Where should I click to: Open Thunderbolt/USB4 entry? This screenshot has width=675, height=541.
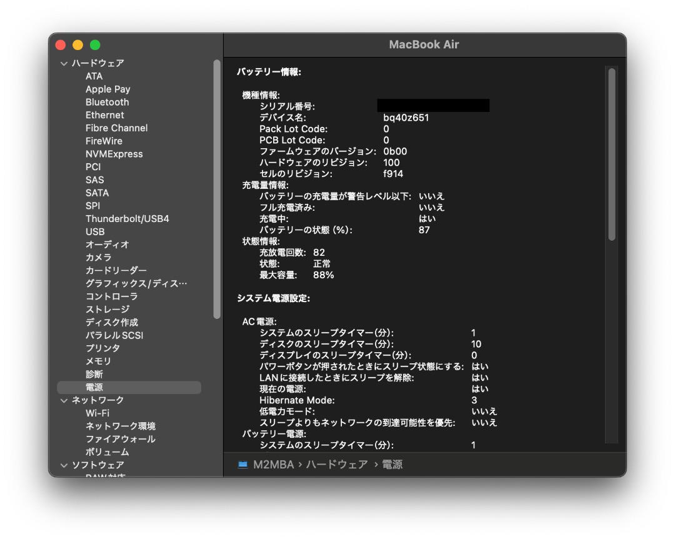pos(127,218)
